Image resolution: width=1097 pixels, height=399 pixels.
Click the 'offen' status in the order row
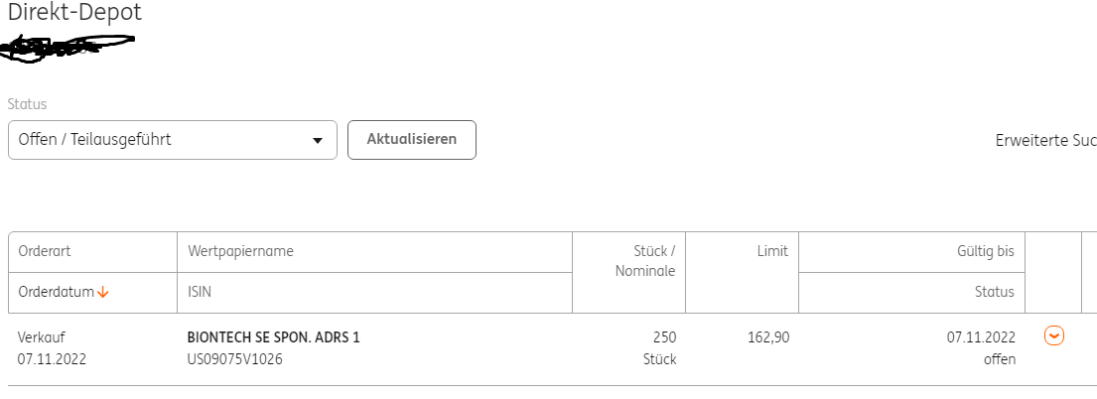pos(999,359)
